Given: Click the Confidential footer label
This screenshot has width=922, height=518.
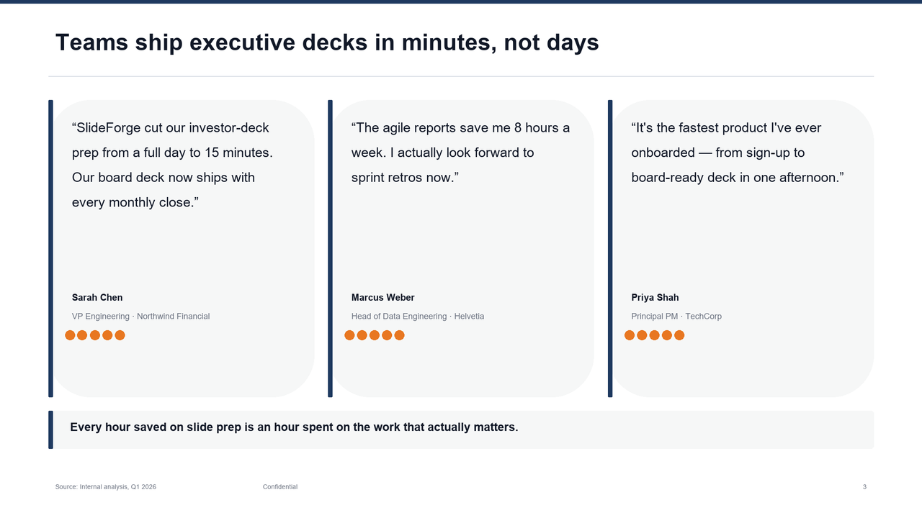Looking at the screenshot, I should tap(280, 487).
